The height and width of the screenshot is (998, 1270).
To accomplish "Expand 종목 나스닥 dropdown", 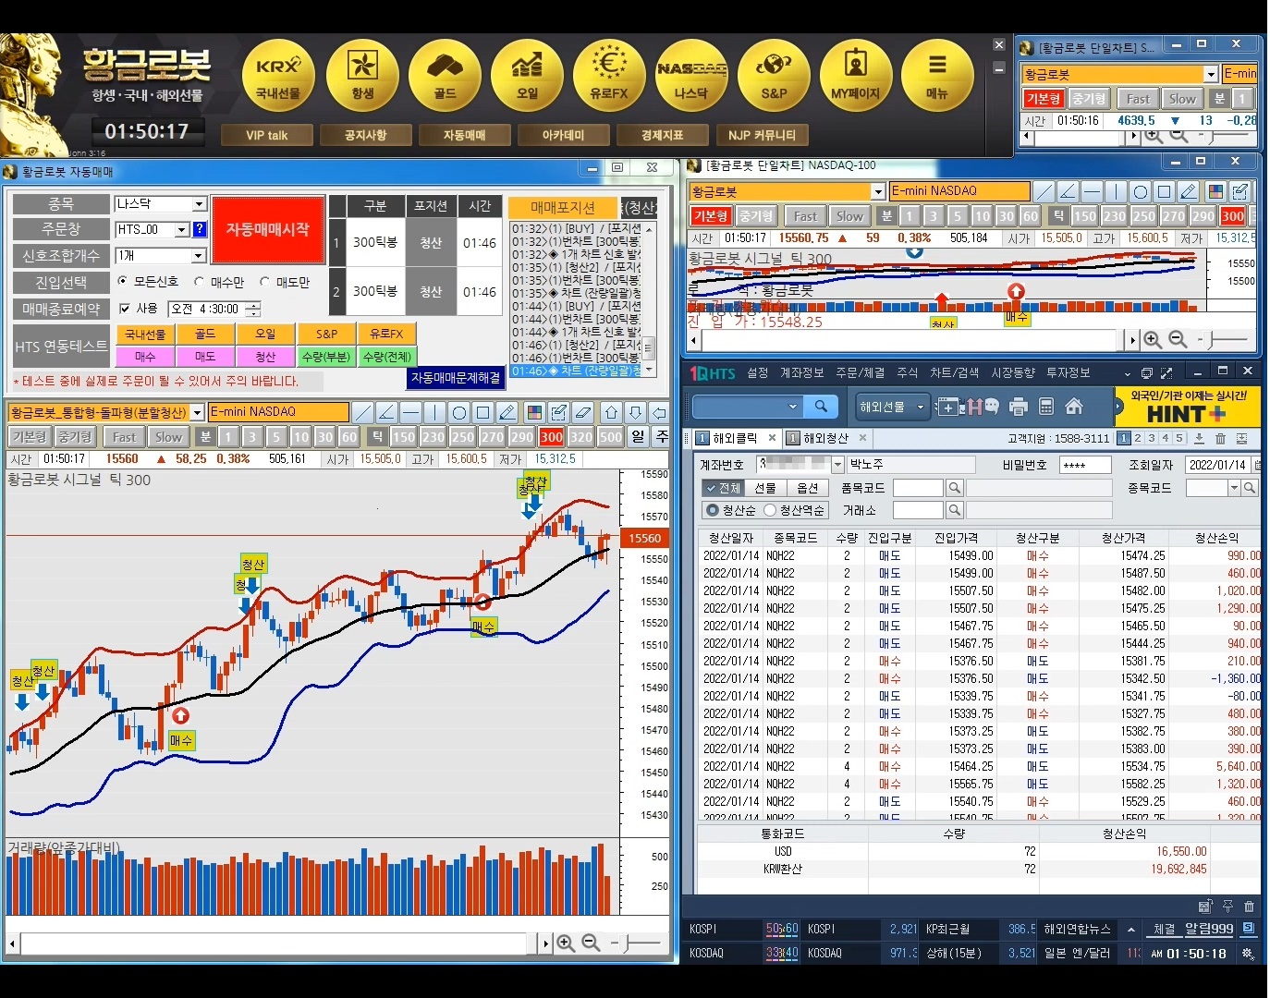I will [x=199, y=204].
